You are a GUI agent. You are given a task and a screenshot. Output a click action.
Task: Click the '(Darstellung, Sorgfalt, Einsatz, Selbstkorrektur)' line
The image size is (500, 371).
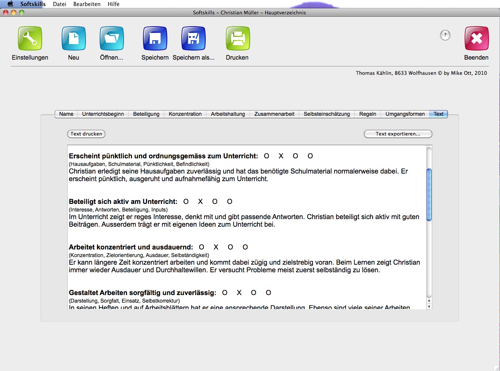tap(124, 301)
